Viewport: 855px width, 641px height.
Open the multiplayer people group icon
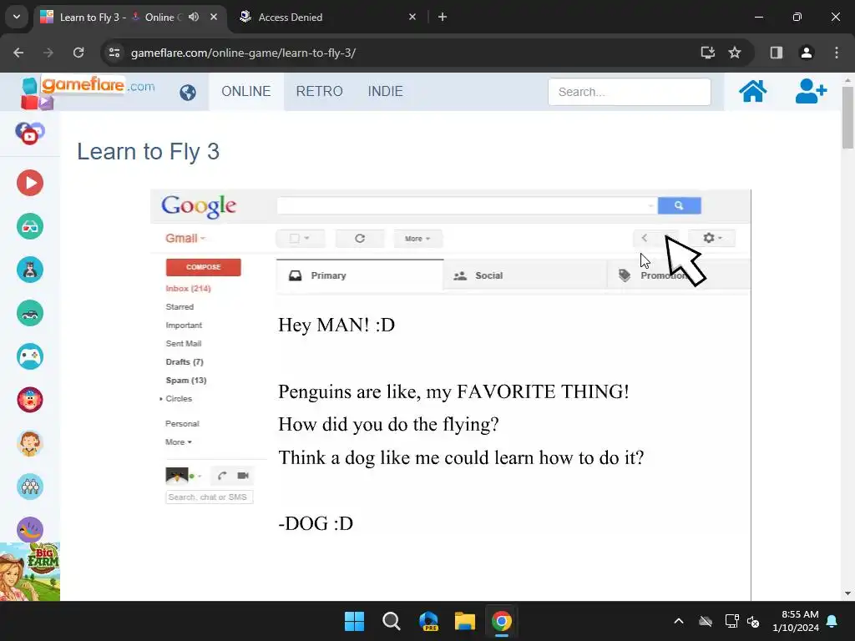pyautogui.click(x=30, y=487)
